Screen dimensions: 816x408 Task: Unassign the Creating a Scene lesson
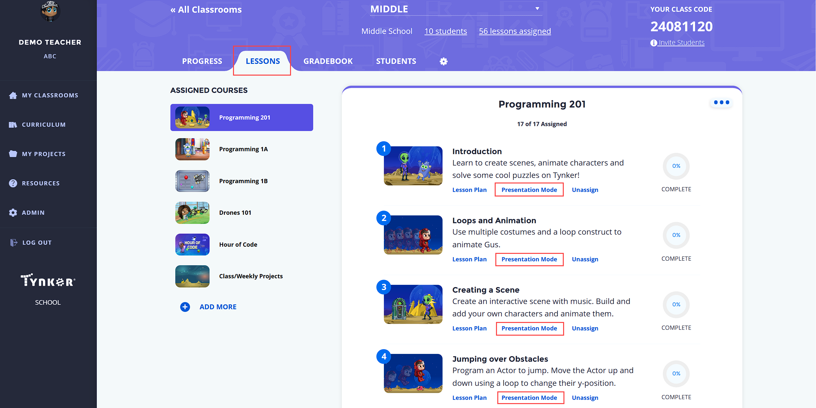tap(585, 328)
